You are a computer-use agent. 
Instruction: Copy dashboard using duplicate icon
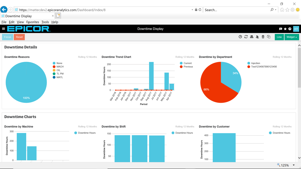268,37
